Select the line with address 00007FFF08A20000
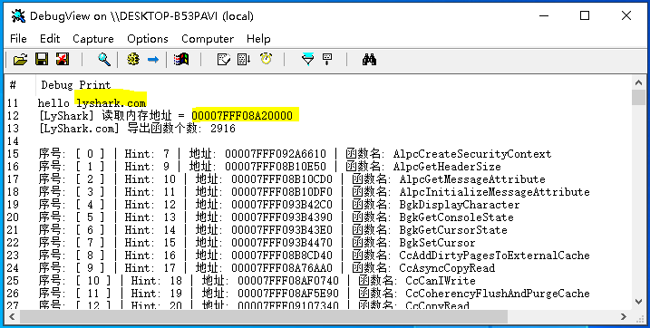 click(318, 116)
